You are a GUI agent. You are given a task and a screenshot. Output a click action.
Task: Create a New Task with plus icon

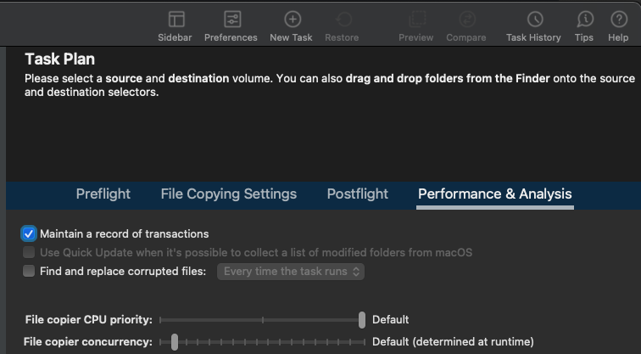pos(292,20)
